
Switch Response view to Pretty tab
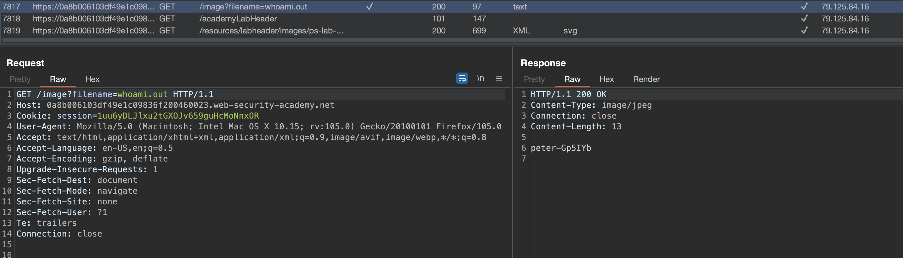534,79
